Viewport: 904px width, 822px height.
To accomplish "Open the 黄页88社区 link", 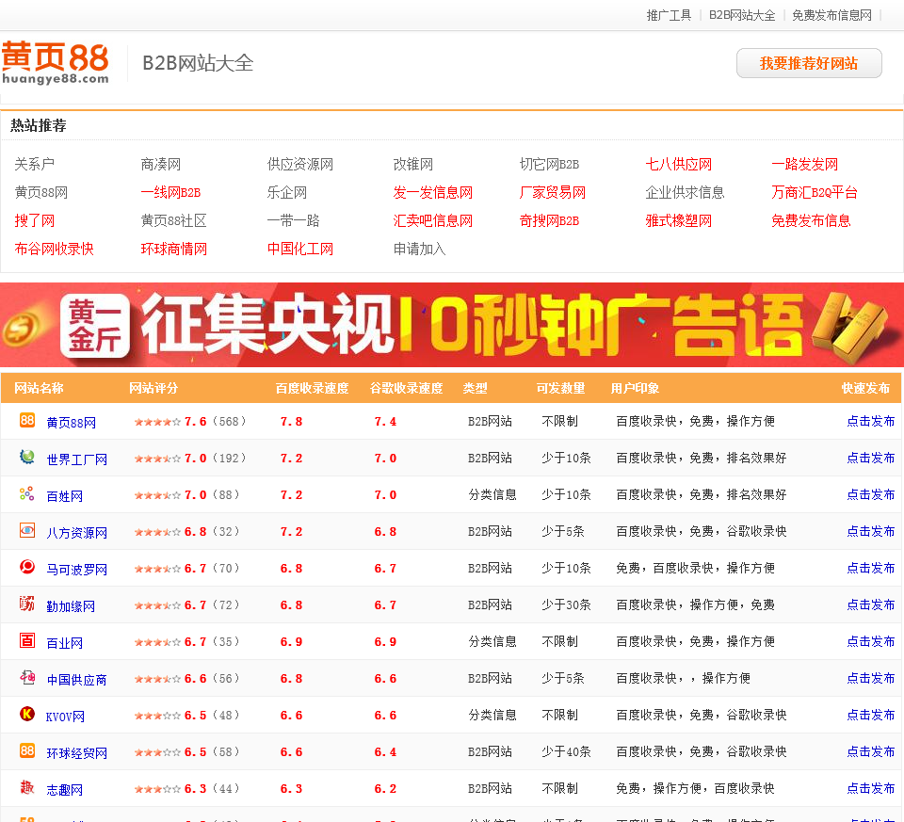I will 173,220.
